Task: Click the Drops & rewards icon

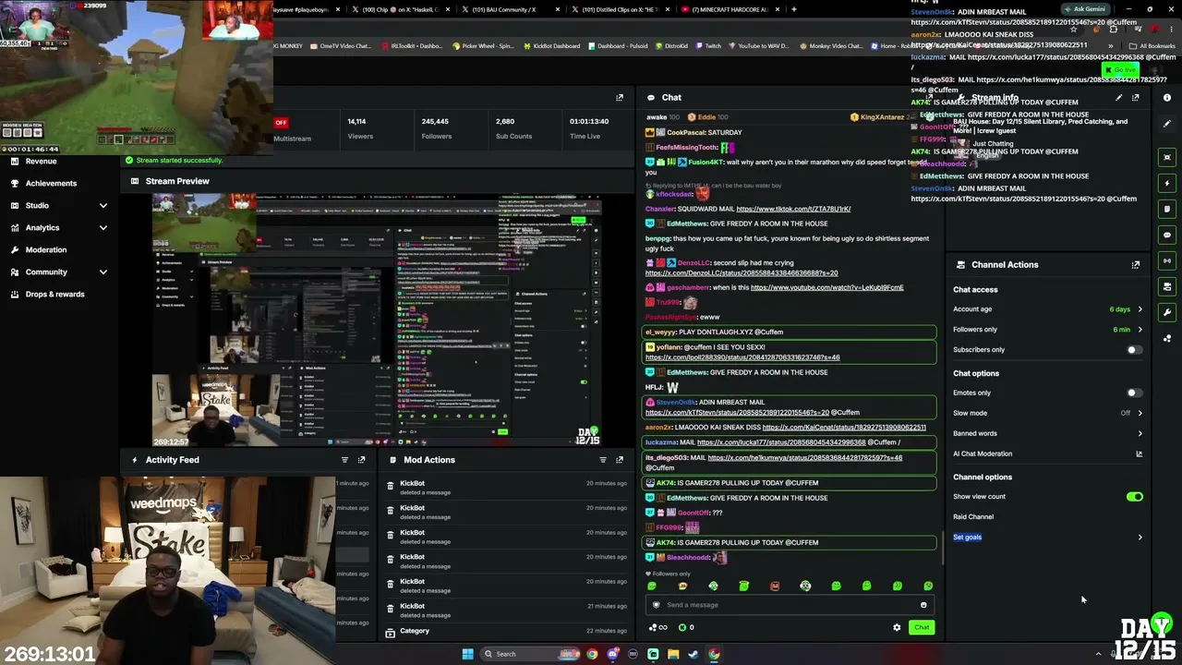Action: click(14, 294)
